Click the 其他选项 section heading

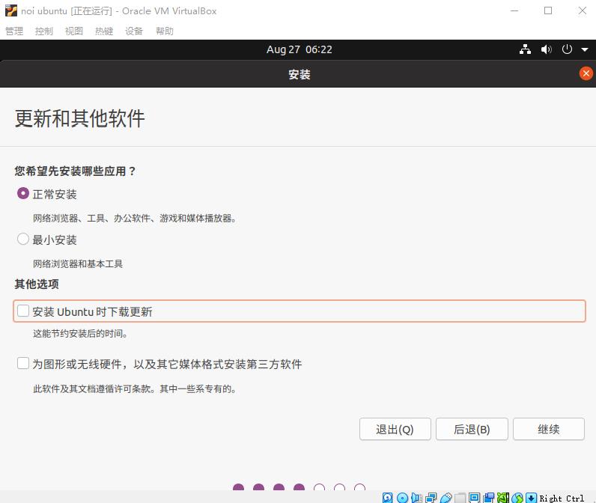coord(37,284)
